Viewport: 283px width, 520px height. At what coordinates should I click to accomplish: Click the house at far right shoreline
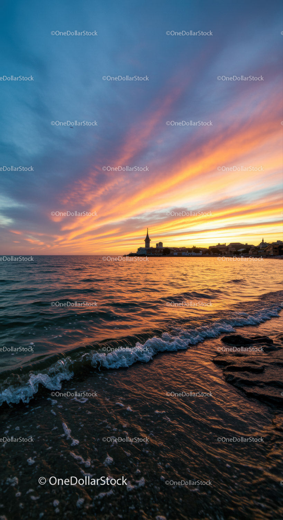click(273, 250)
